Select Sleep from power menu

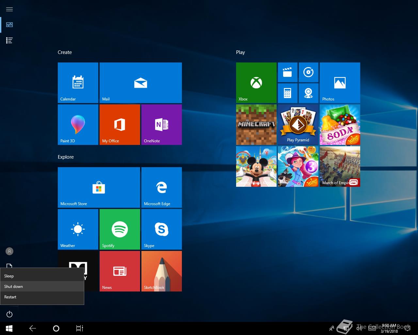click(42, 276)
